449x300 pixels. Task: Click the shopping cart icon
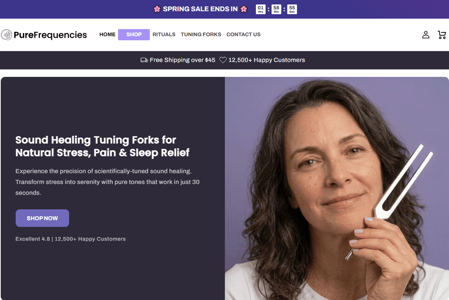(442, 35)
